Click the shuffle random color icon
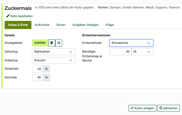This screenshot has width=182, height=115. 59,43
